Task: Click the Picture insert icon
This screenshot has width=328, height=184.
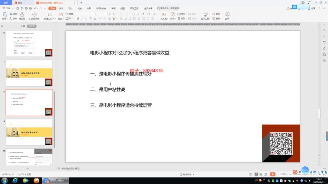Action: pos(179,14)
